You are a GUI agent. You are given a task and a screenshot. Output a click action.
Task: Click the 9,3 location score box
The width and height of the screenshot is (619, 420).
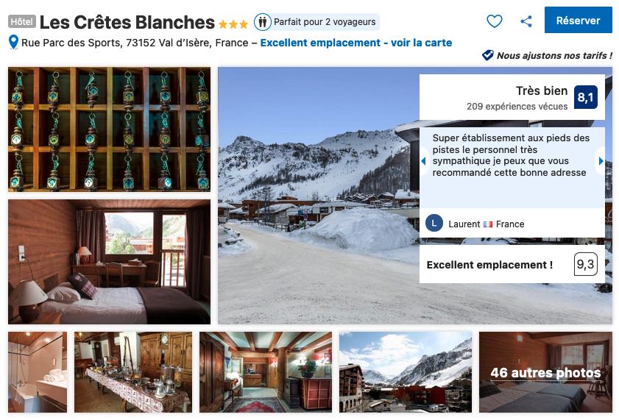point(585,264)
